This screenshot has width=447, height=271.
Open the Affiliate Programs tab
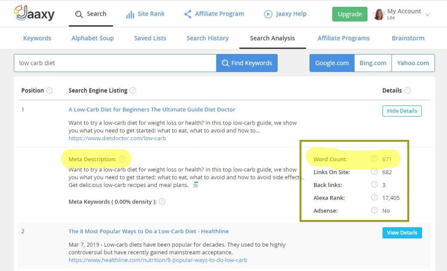tap(344, 38)
